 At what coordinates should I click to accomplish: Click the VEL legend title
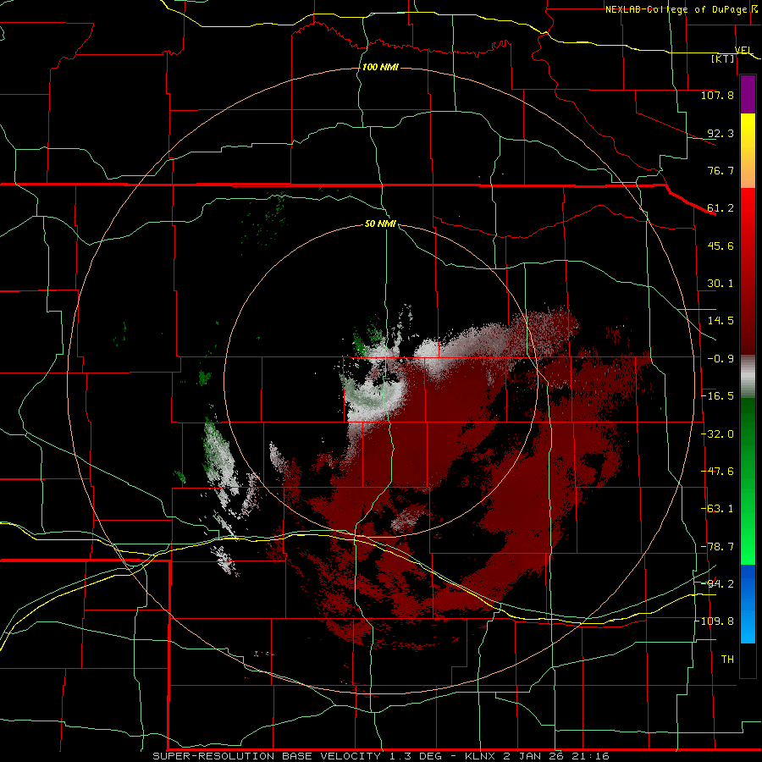(743, 50)
